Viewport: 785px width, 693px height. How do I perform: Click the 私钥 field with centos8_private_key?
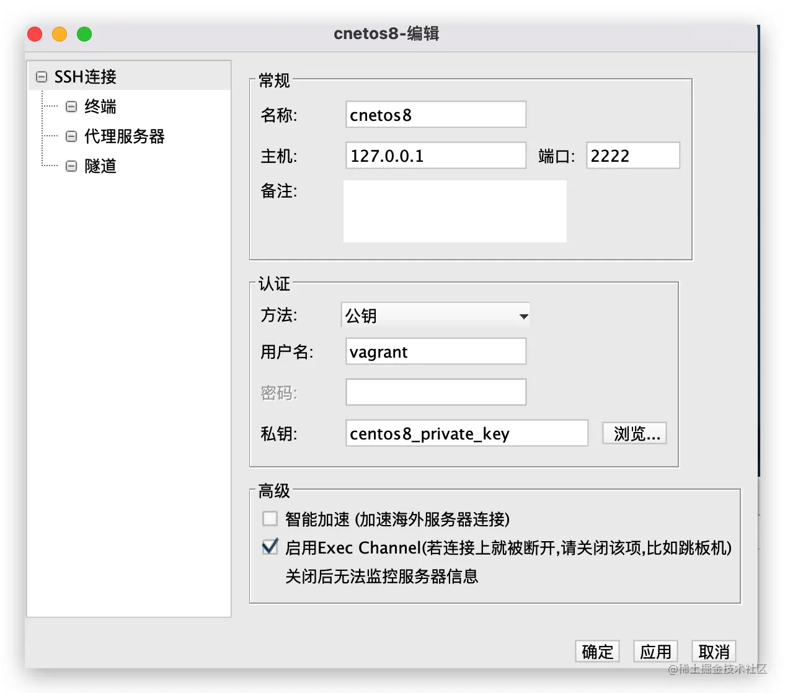click(x=467, y=433)
